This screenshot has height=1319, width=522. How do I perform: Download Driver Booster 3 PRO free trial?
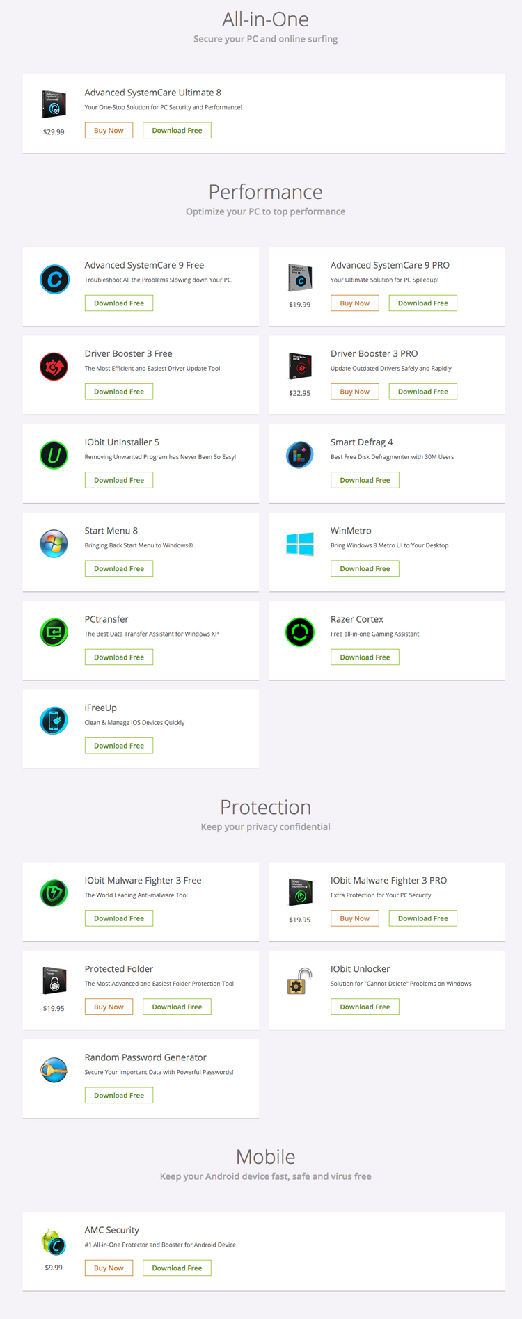pyautogui.click(x=422, y=392)
